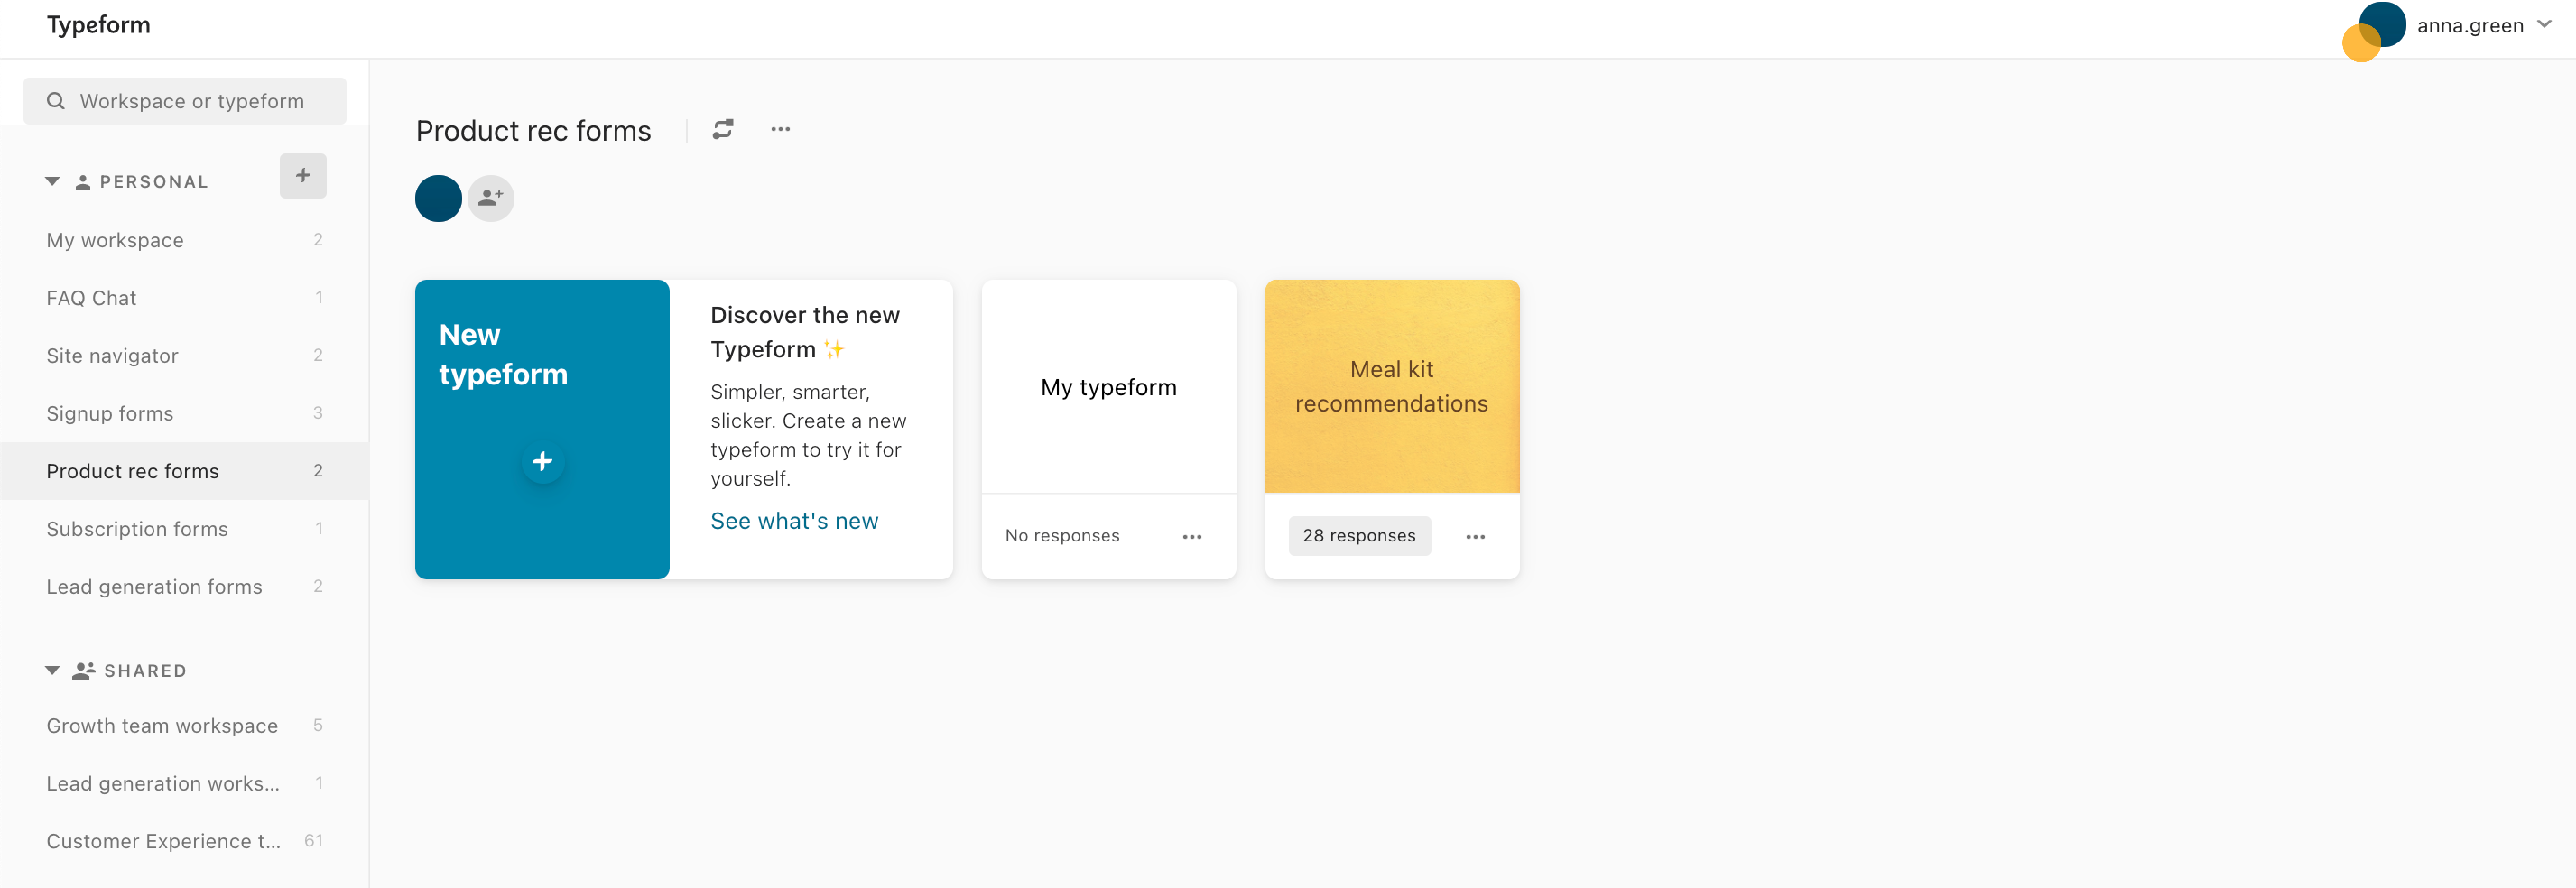The image size is (2576, 888).
Task: Click the dark blue workspace member avatar
Action: pyautogui.click(x=438, y=198)
